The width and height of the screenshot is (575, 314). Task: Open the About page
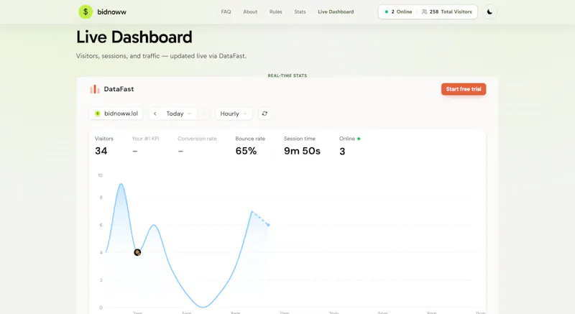point(250,11)
